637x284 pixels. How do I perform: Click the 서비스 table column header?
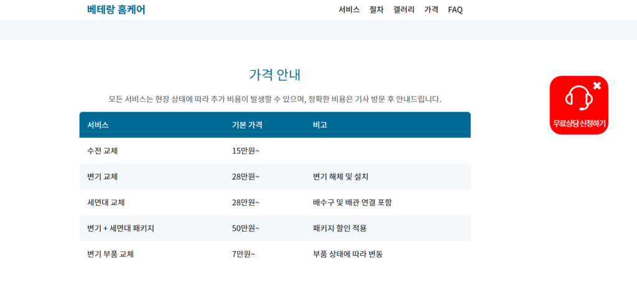98,125
